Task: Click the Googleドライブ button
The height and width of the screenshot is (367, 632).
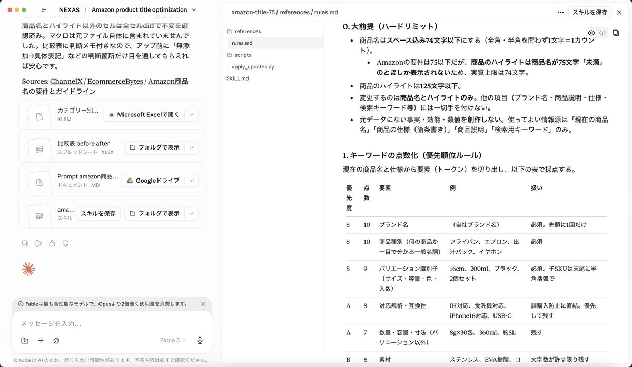Action: [x=153, y=181]
